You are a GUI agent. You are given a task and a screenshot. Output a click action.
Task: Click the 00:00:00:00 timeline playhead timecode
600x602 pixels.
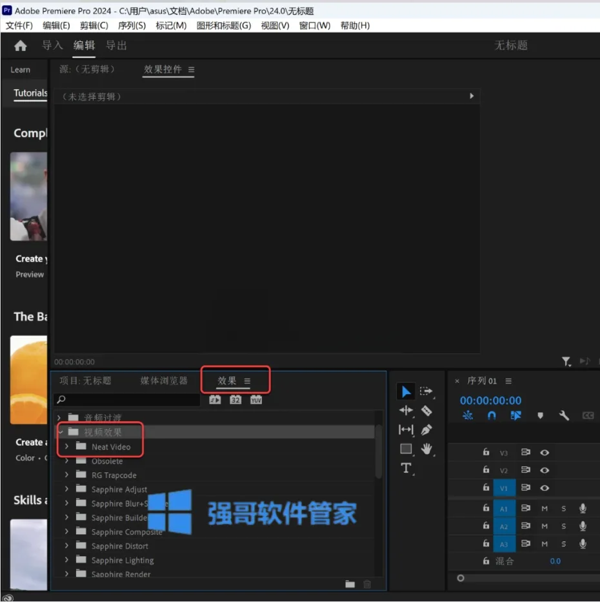[491, 400]
